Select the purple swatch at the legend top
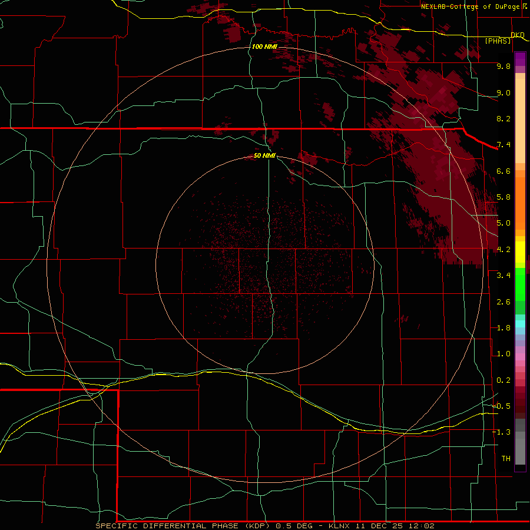530x530 pixels. [520, 59]
